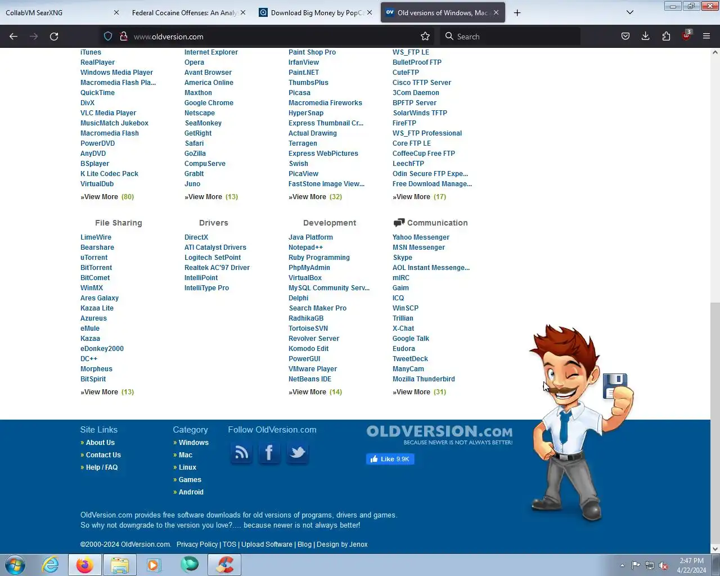Open Windows Explorer from the taskbar
720x576 pixels.
(119, 565)
